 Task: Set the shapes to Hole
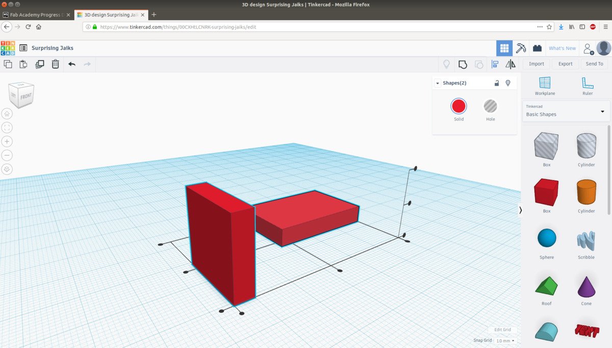tap(490, 106)
